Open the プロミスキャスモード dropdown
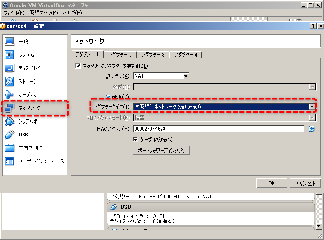 pos(224,118)
